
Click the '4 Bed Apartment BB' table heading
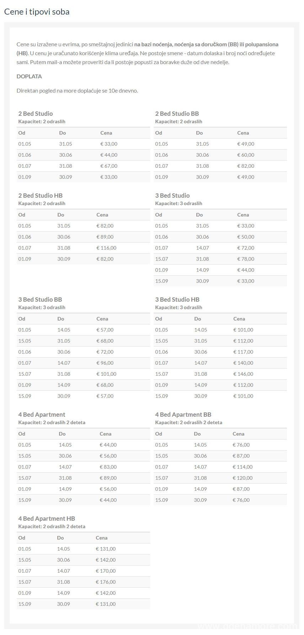(183, 415)
